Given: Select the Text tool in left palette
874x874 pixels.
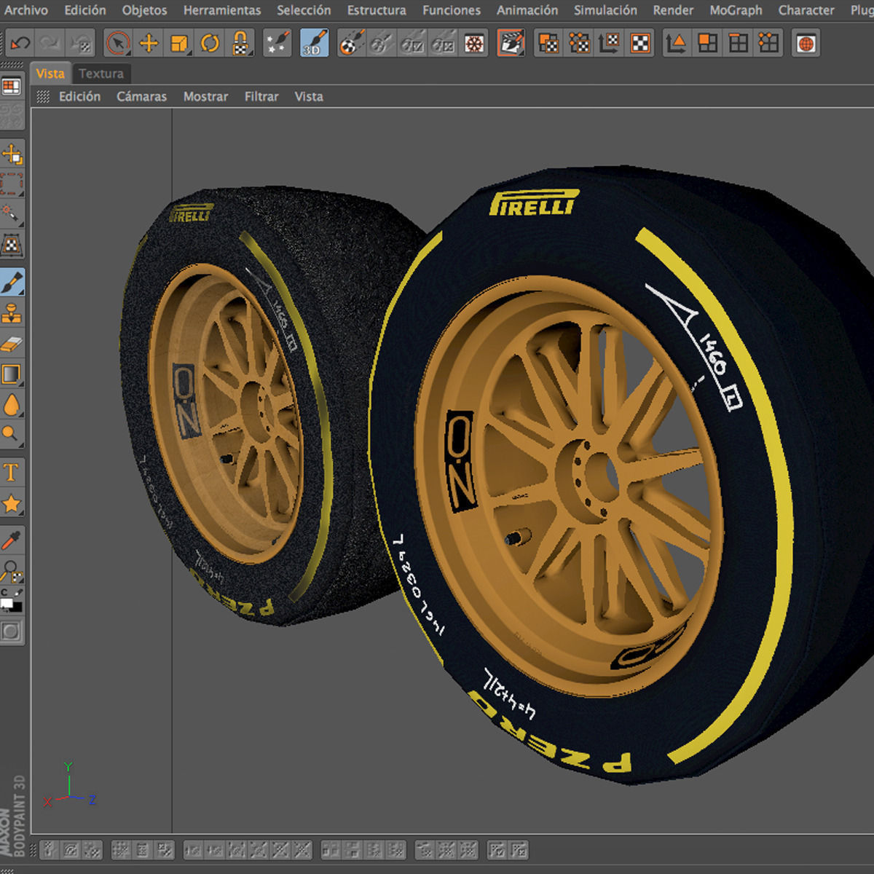Looking at the screenshot, I should point(12,473).
